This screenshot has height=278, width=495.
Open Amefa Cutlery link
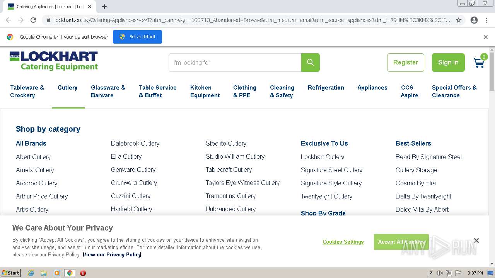pyautogui.click(x=35, y=170)
